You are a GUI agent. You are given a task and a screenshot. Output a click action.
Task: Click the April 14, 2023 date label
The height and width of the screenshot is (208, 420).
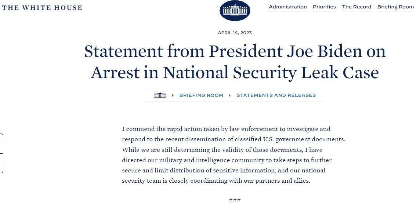coord(235,33)
